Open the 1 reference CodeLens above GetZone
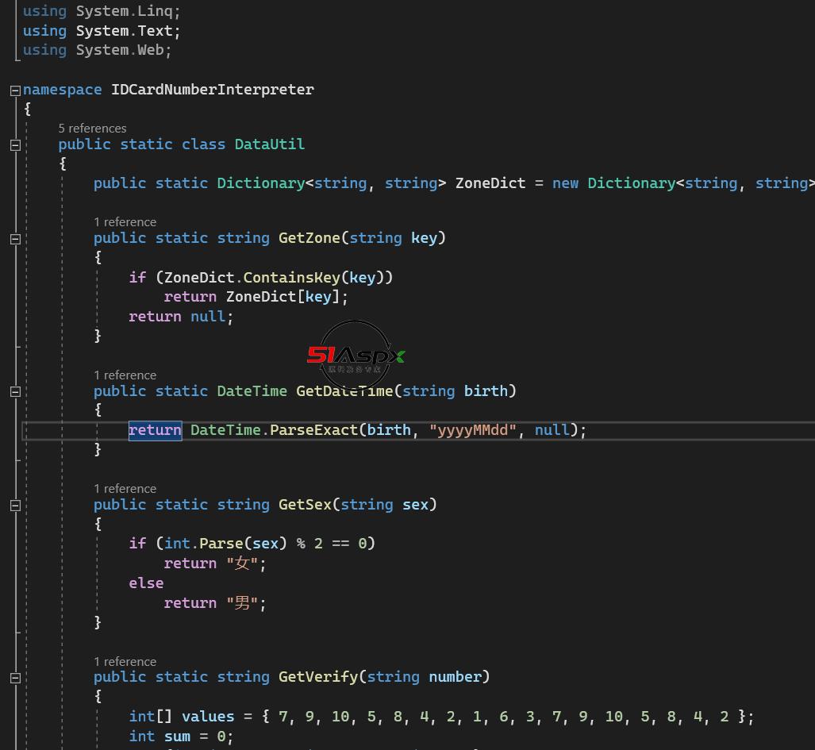The height and width of the screenshot is (750, 815). coord(125,222)
